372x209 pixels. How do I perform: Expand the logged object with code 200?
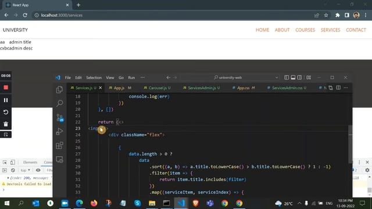pyautogui.click(x=8, y=178)
